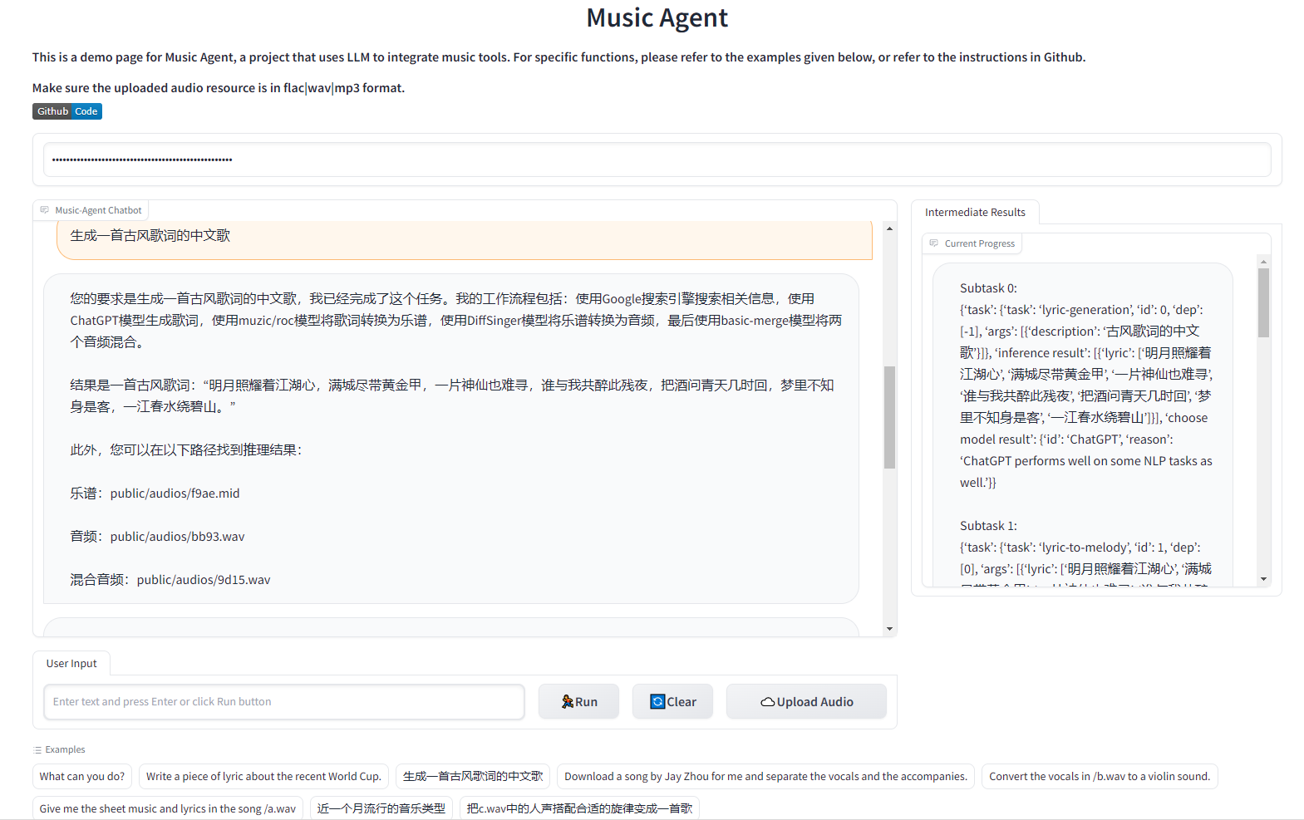Click the masked API key field
The height and width of the screenshot is (820, 1304).
point(657,160)
